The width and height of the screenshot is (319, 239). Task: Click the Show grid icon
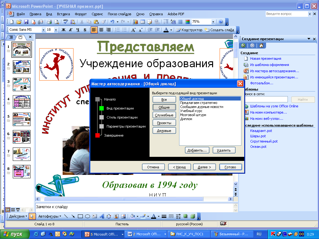[180, 22]
